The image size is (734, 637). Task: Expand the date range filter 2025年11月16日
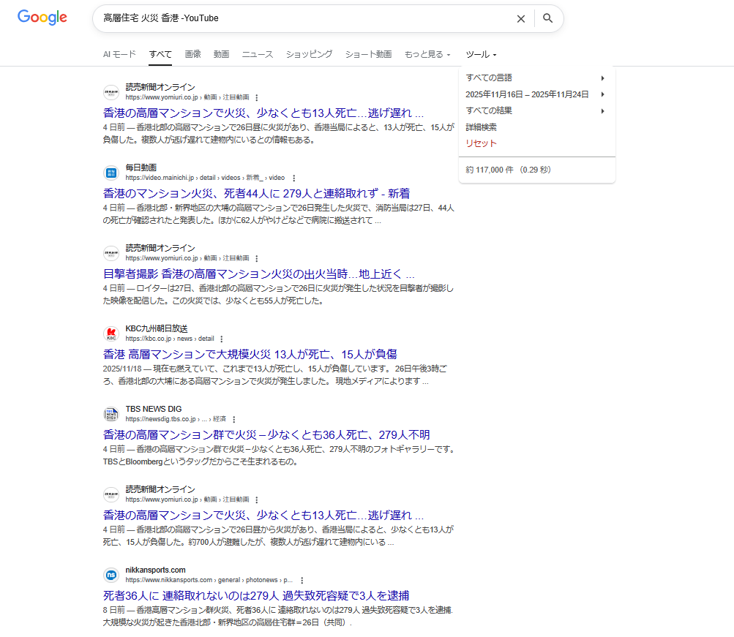pyautogui.click(x=536, y=94)
